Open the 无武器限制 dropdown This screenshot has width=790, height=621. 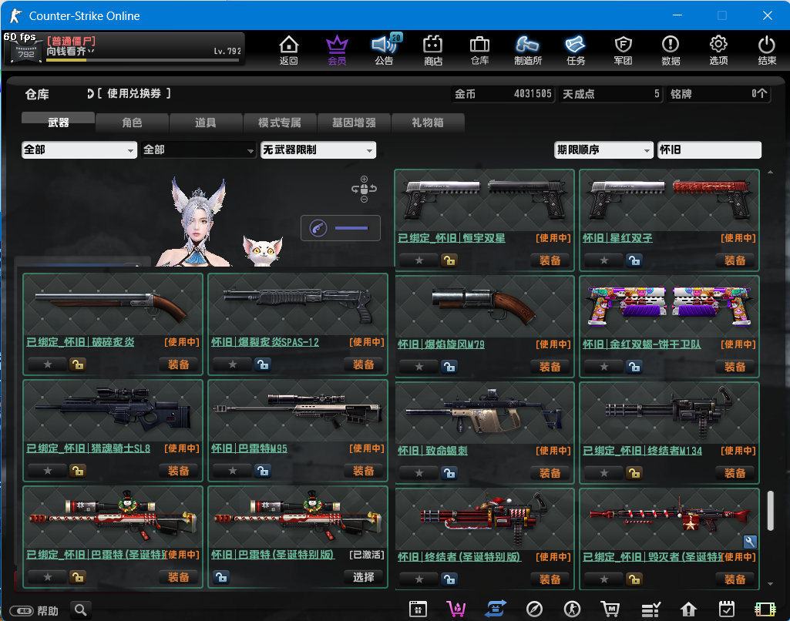318,149
